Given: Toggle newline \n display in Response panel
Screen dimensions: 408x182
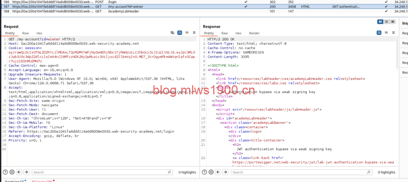Looking at the screenshot, I should pos(386,33).
